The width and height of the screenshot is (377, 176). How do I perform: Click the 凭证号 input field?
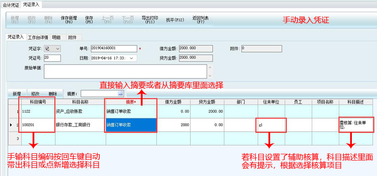52,58
